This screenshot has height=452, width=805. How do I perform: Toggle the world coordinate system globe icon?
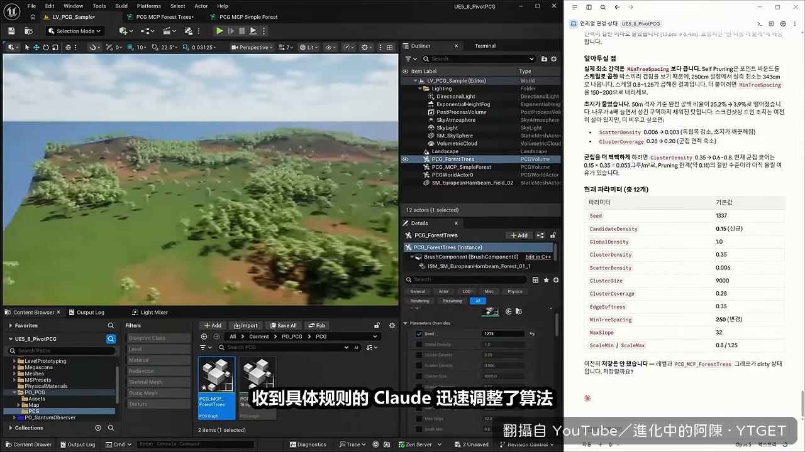69,47
